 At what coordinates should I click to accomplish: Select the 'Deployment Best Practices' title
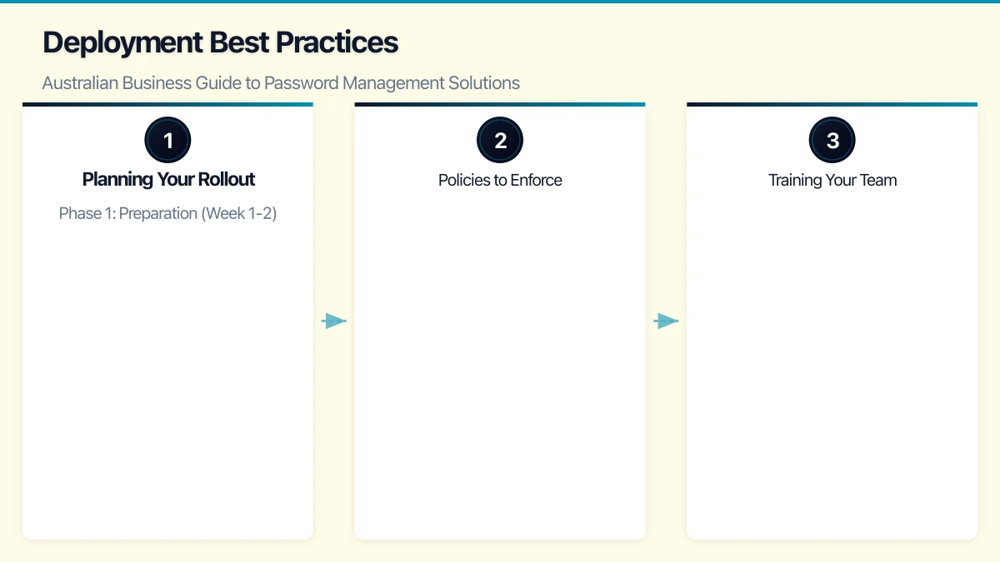tap(220, 42)
